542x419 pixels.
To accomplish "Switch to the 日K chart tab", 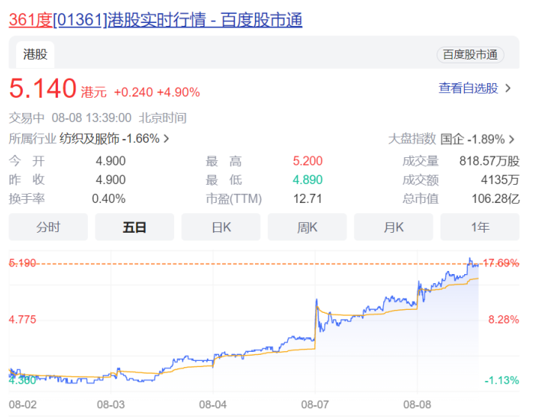I will [221, 227].
